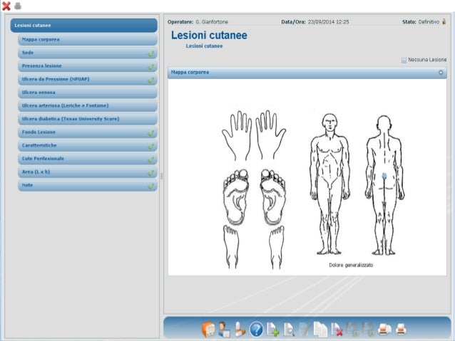Go to Ulcera diabetica (Texas University Score)

pyautogui.click(x=87, y=118)
